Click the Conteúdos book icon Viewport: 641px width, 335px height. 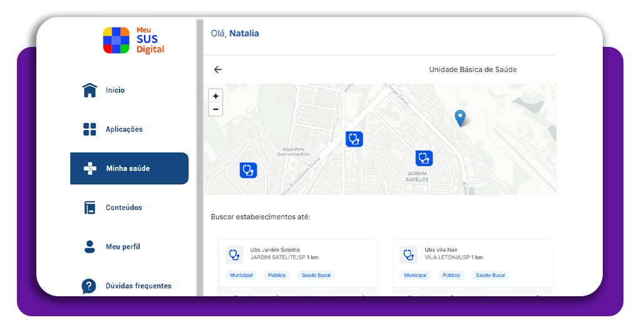(90, 207)
